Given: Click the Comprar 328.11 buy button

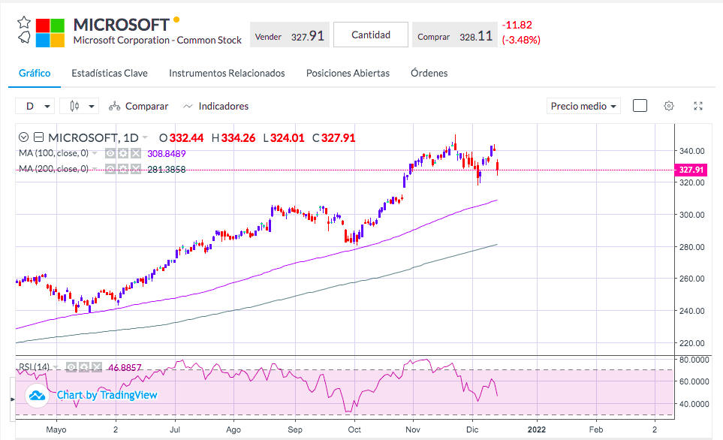Looking at the screenshot, I should click(455, 35).
